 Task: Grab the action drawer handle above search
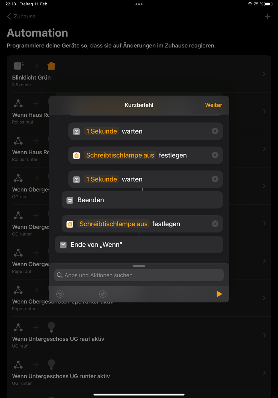pos(139,266)
